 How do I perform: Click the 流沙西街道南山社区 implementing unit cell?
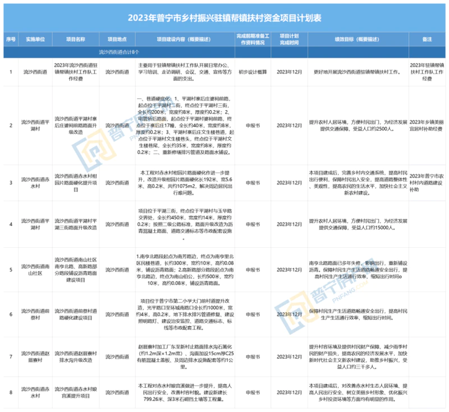pos(34,269)
